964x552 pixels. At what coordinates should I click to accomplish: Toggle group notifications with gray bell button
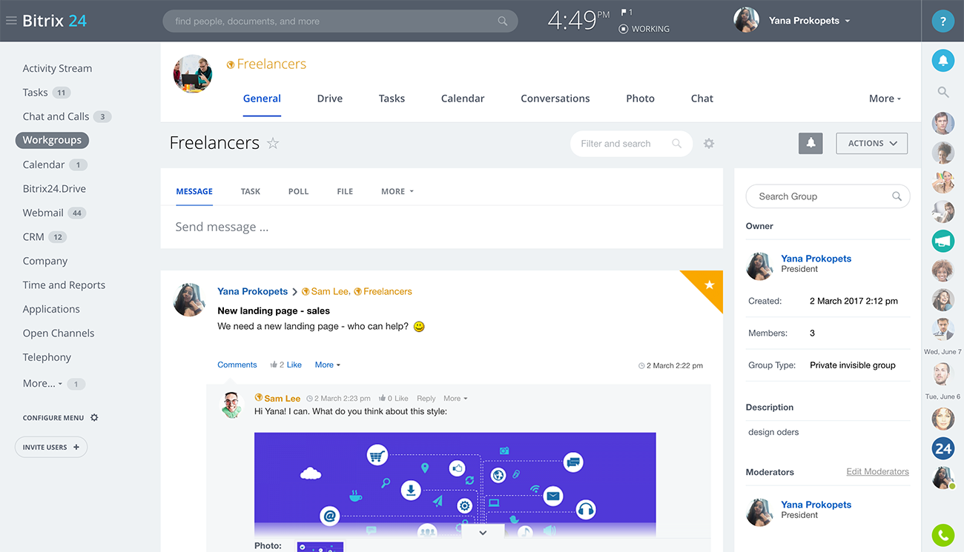point(811,144)
